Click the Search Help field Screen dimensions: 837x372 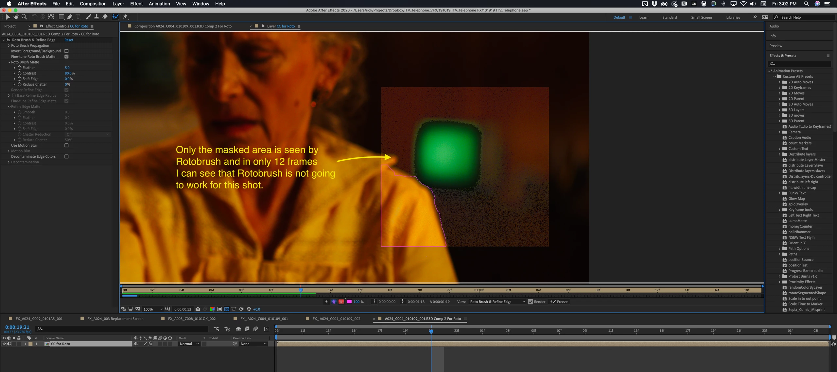point(805,17)
